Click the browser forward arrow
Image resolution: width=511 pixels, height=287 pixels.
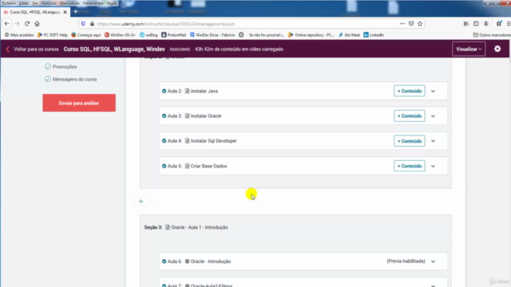point(17,24)
